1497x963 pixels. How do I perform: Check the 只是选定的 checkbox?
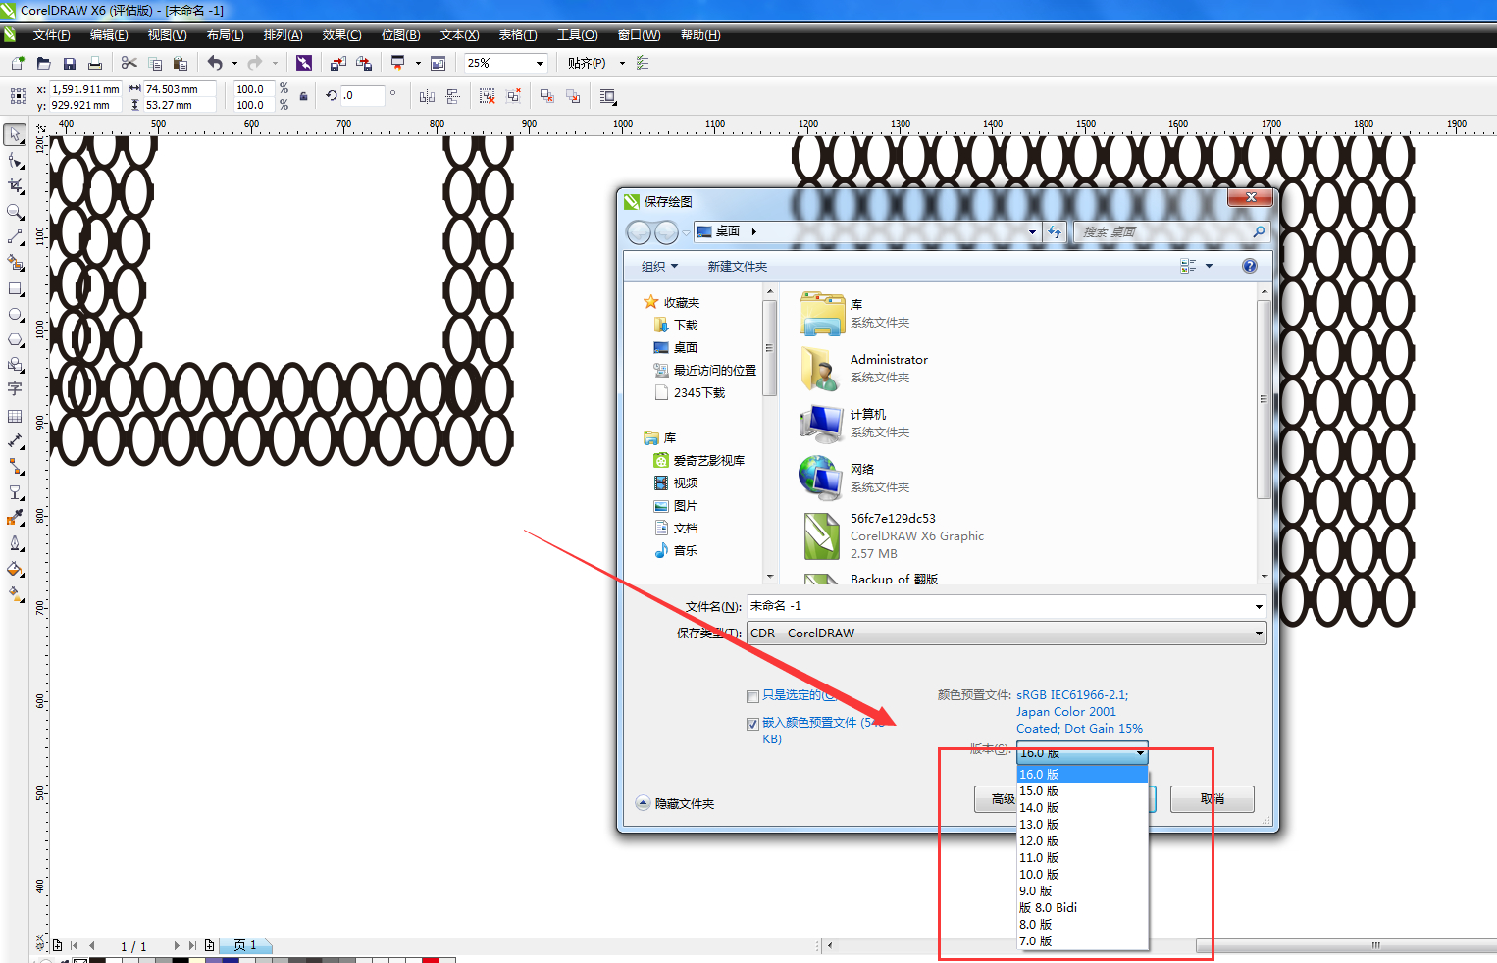tap(752, 696)
